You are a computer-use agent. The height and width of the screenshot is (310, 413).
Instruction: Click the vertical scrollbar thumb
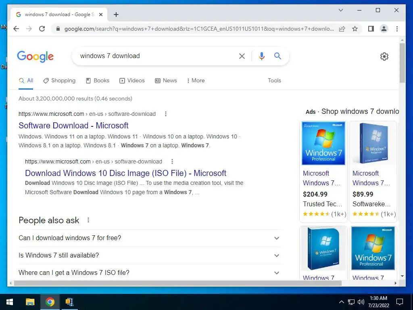(402, 63)
